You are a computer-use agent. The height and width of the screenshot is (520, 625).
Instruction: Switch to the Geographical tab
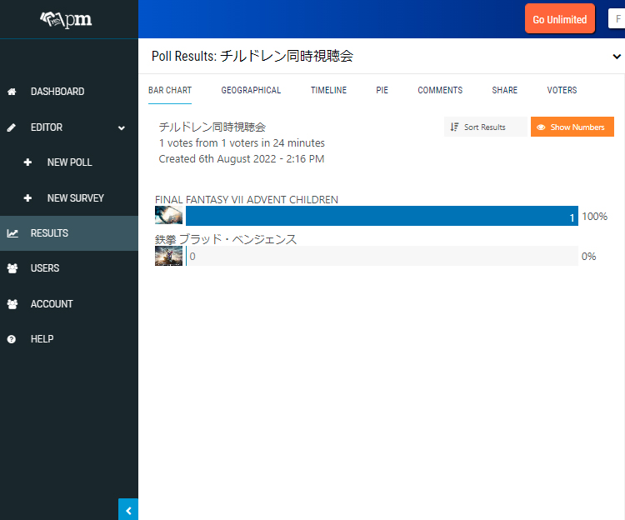251,90
